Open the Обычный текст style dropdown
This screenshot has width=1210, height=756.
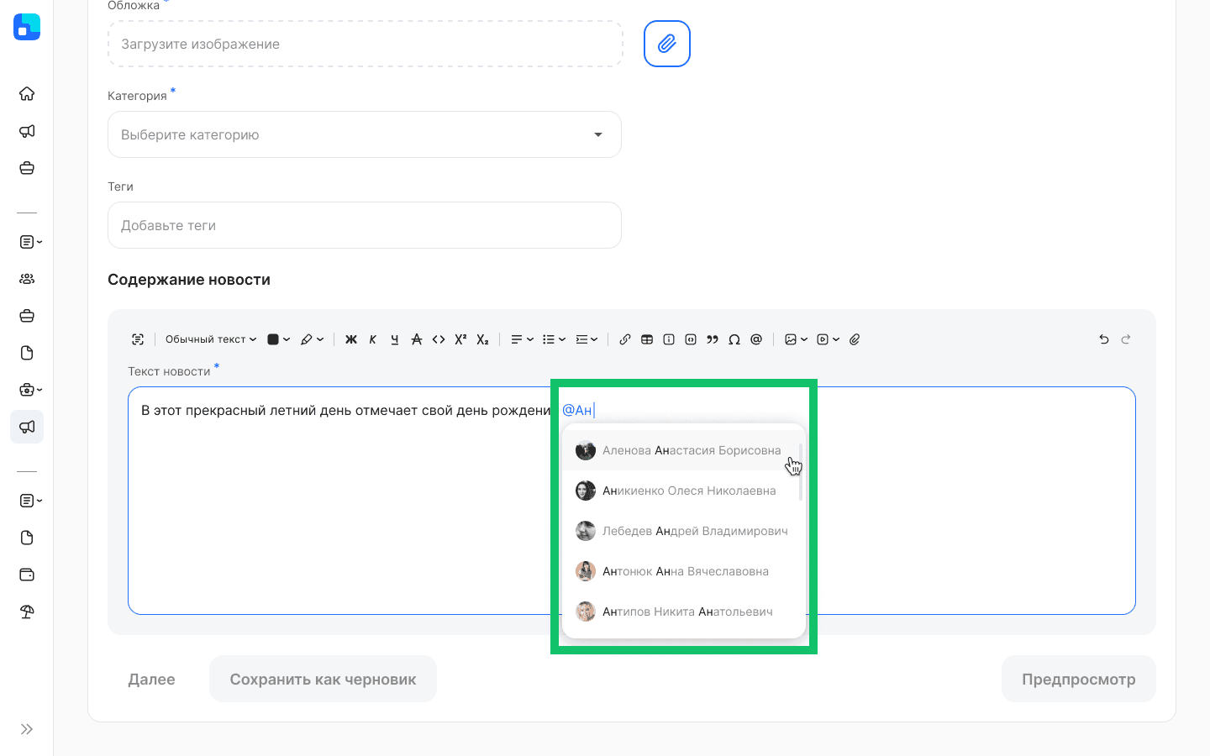(211, 339)
